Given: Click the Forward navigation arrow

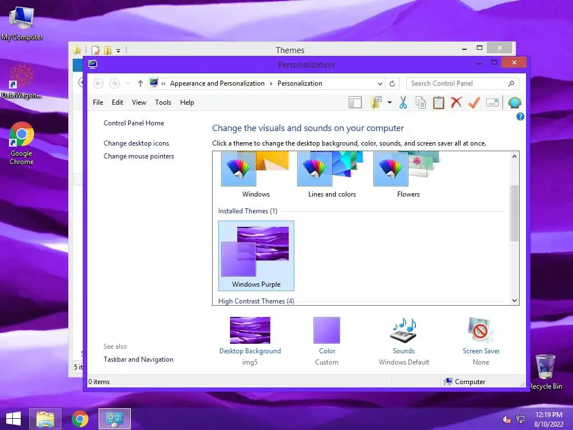Looking at the screenshot, I should click(x=114, y=83).
